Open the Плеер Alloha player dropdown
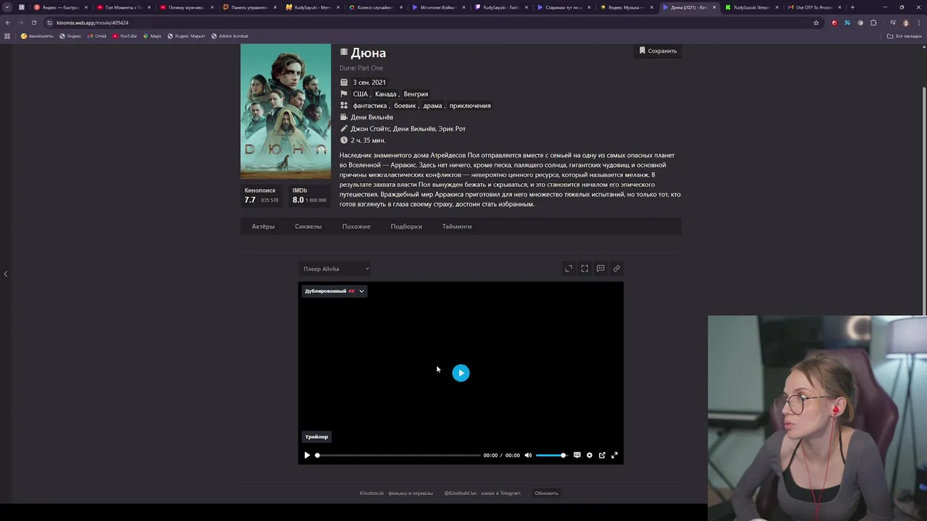This screenshot has height=521, width=927. pos(335,268)
